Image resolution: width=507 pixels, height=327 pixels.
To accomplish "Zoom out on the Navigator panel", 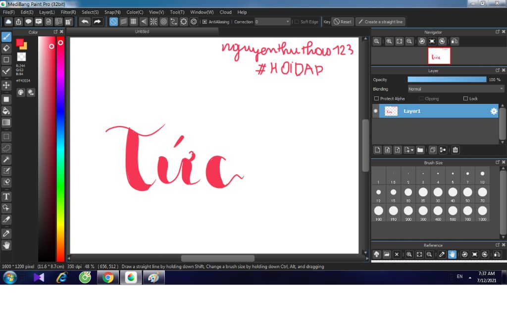I will point(409,42).
